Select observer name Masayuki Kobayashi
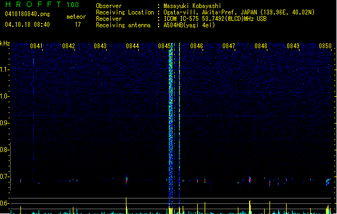337x214 pixels. 192,6
